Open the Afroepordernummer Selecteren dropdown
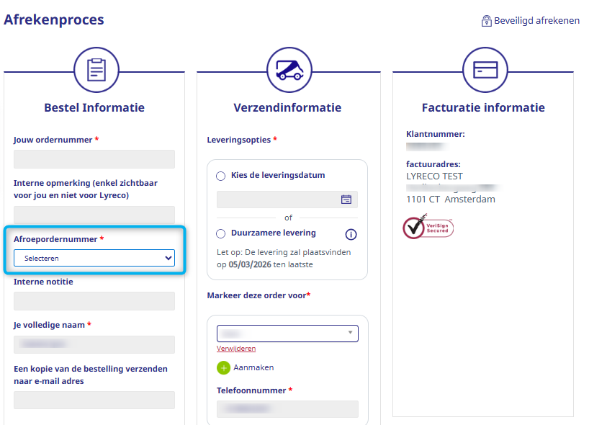 coord(94,258)
